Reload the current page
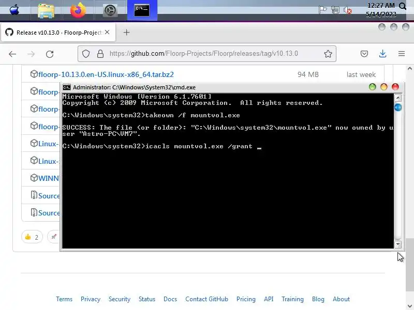The width and height of the screenshot is (414, 310). [50, 54]
